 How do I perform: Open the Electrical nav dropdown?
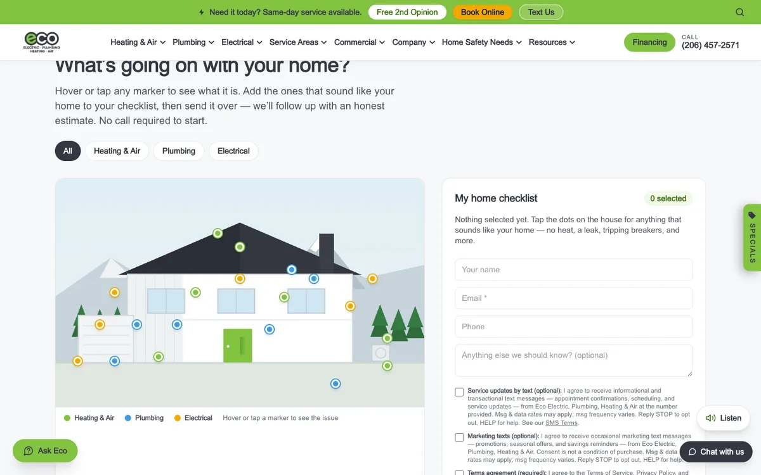pos(242,42)
